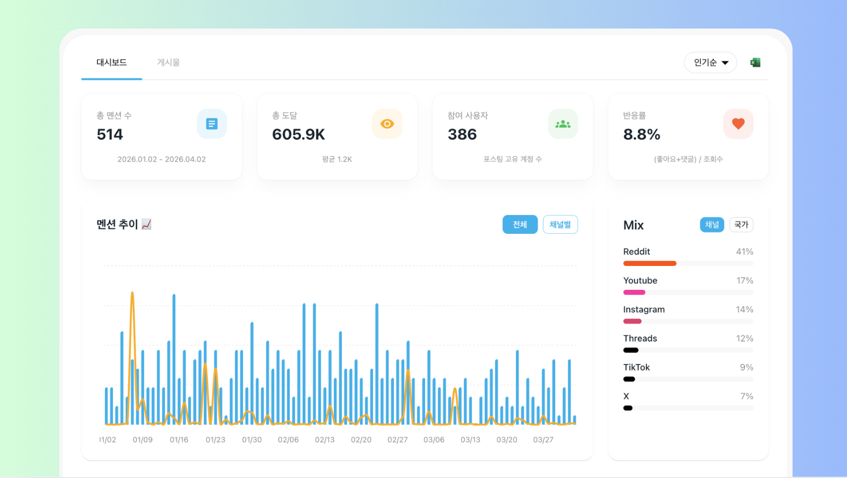Click the heart icon in engagement rate card

pyautogui.click(x=738, y=124)
